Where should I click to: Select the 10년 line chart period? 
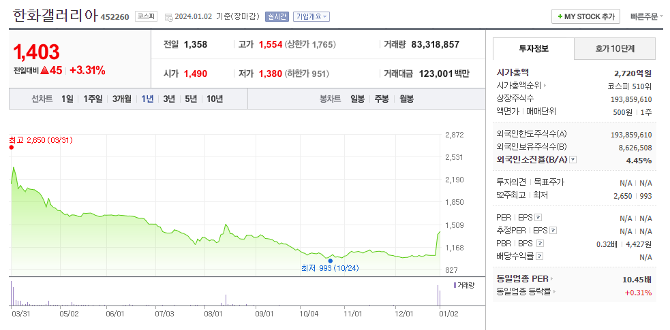tap(215, 99)
